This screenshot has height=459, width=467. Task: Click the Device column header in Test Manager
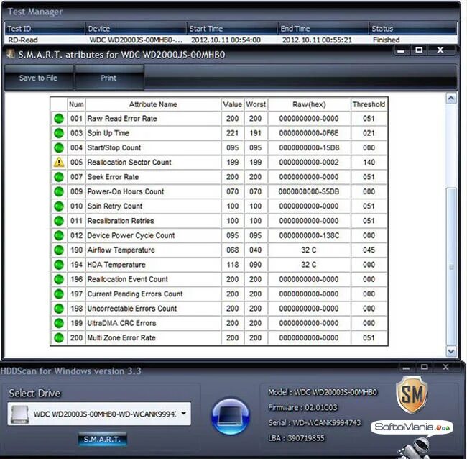pyautogui.click(x=136, y=29)
